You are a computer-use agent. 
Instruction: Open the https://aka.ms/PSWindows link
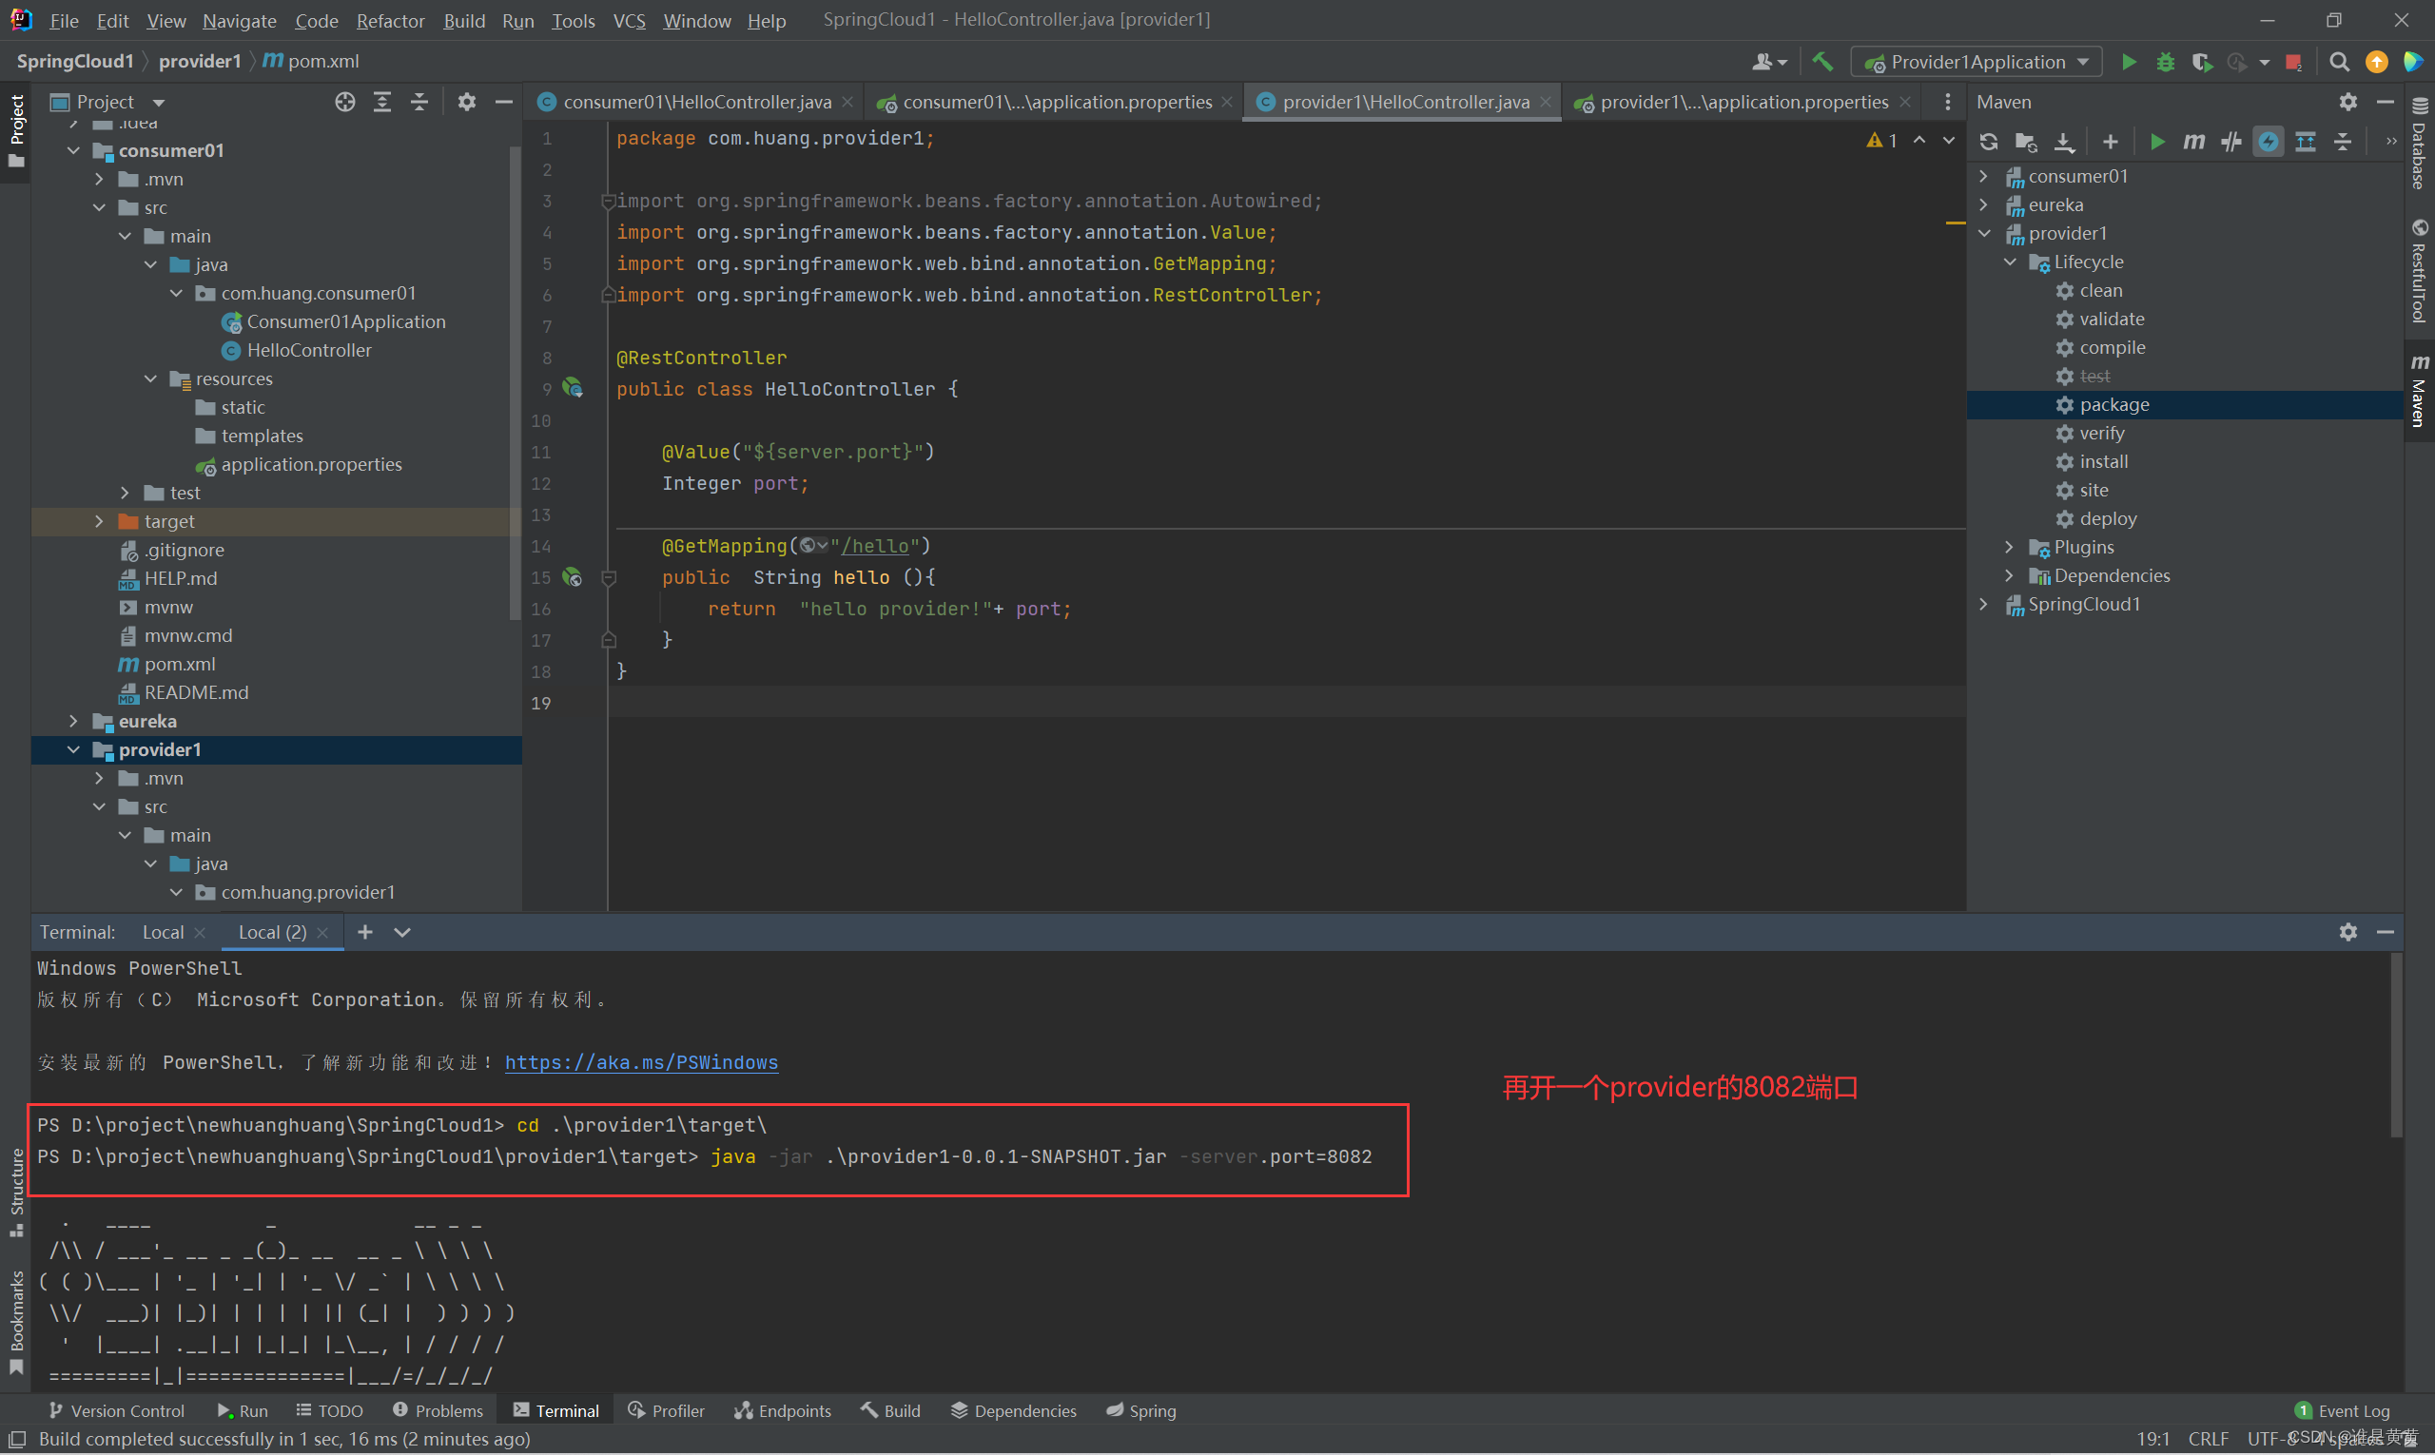(x=641, y=1062)
